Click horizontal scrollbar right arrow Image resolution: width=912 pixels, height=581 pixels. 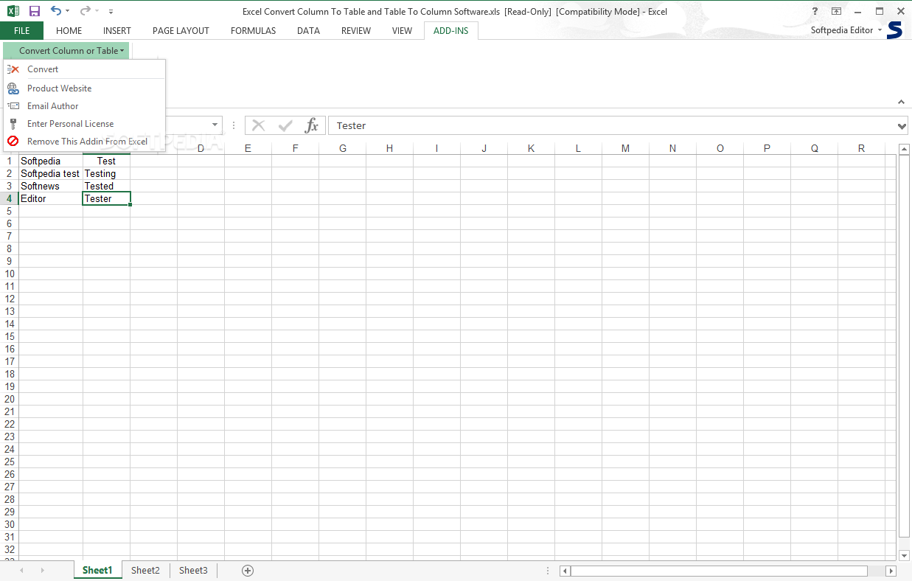coord(891,571)
